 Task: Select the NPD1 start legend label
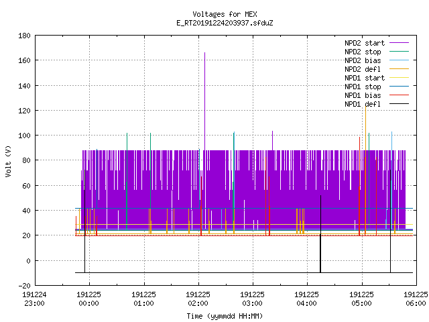365,78
